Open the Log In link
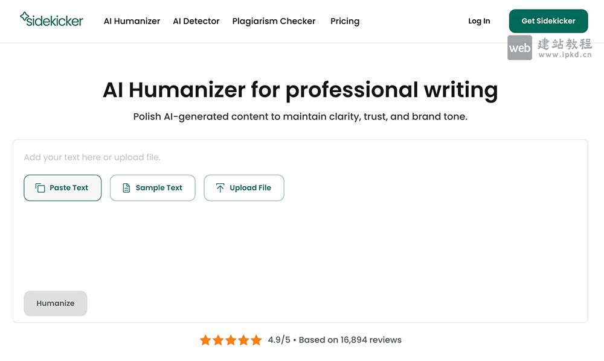Screen dimensions: 604x361 tap(479, 20)
